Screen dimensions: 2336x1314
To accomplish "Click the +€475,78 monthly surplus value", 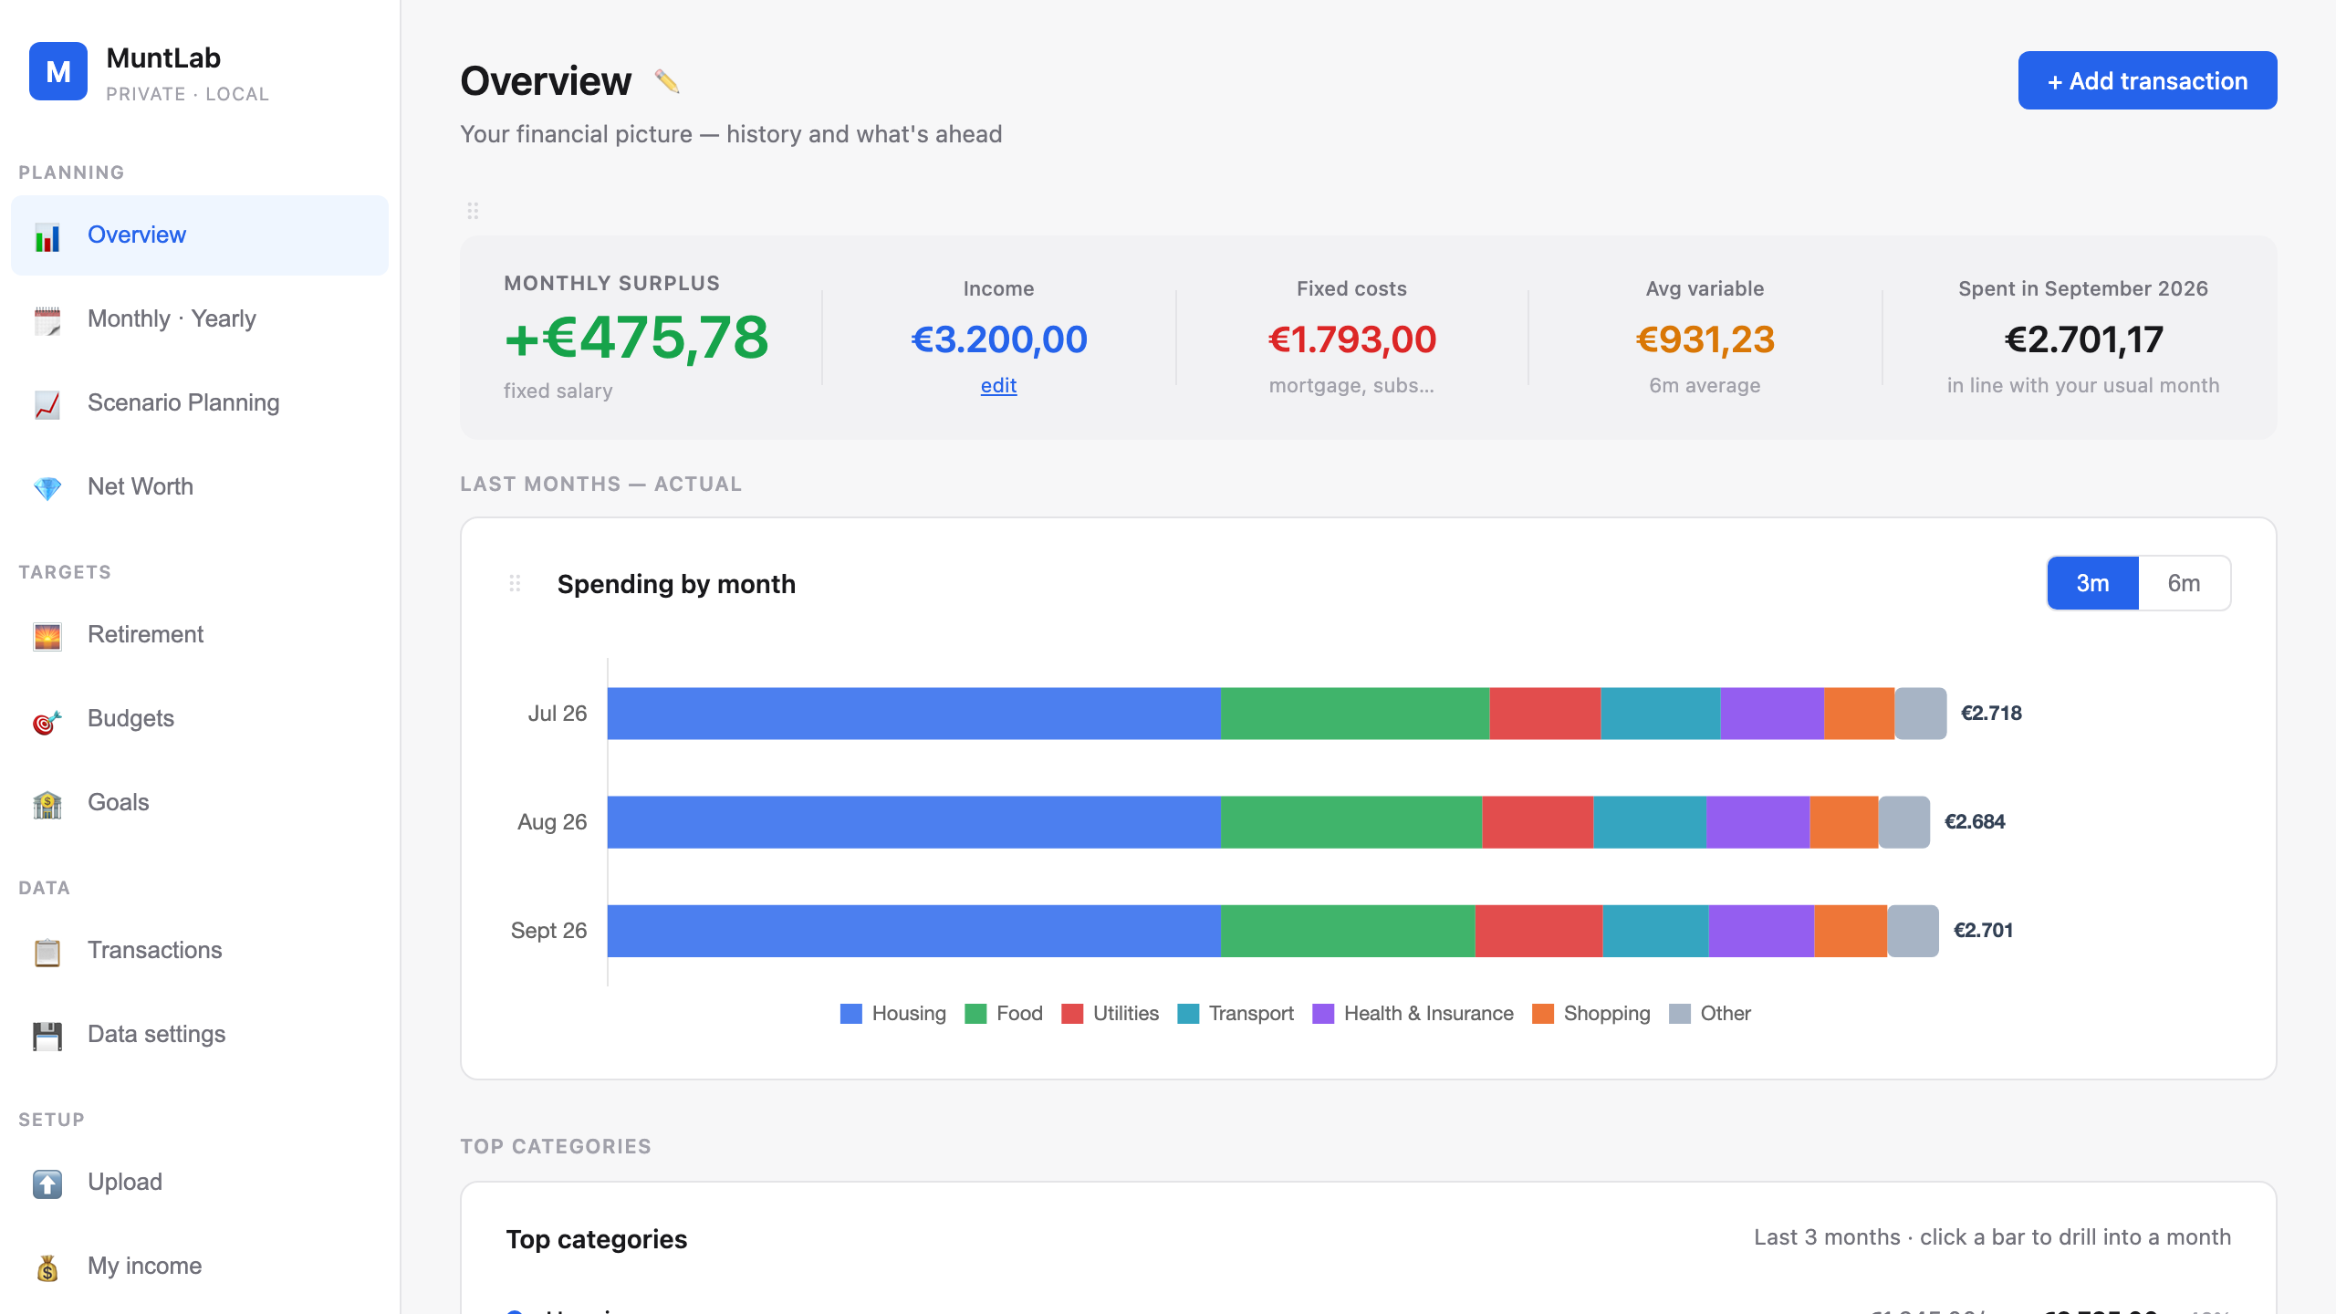I will click(x=636, y=338).
